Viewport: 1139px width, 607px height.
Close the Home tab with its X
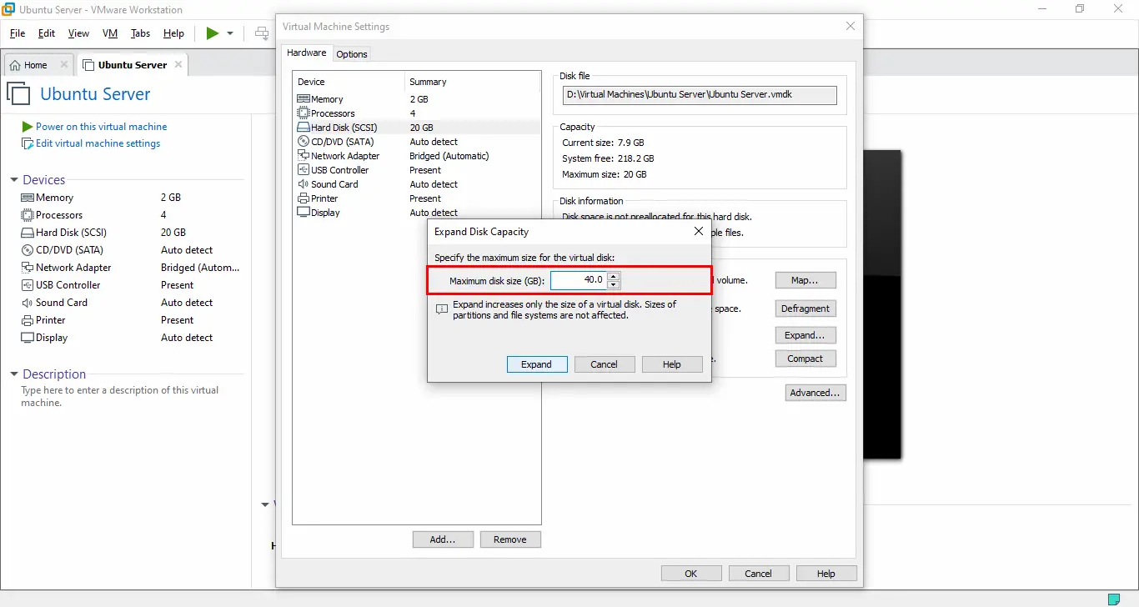pos(64,65)
